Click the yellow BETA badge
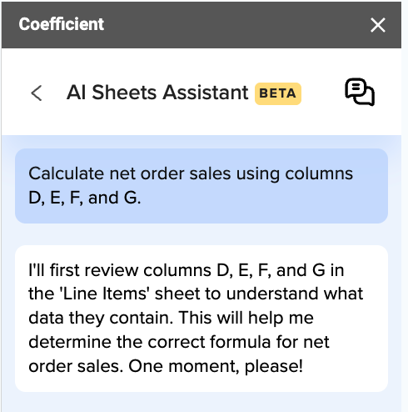This screenshot has width=408, height=412. [x=278, y=93]
